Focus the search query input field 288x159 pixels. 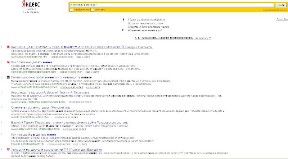pos(172,5)
